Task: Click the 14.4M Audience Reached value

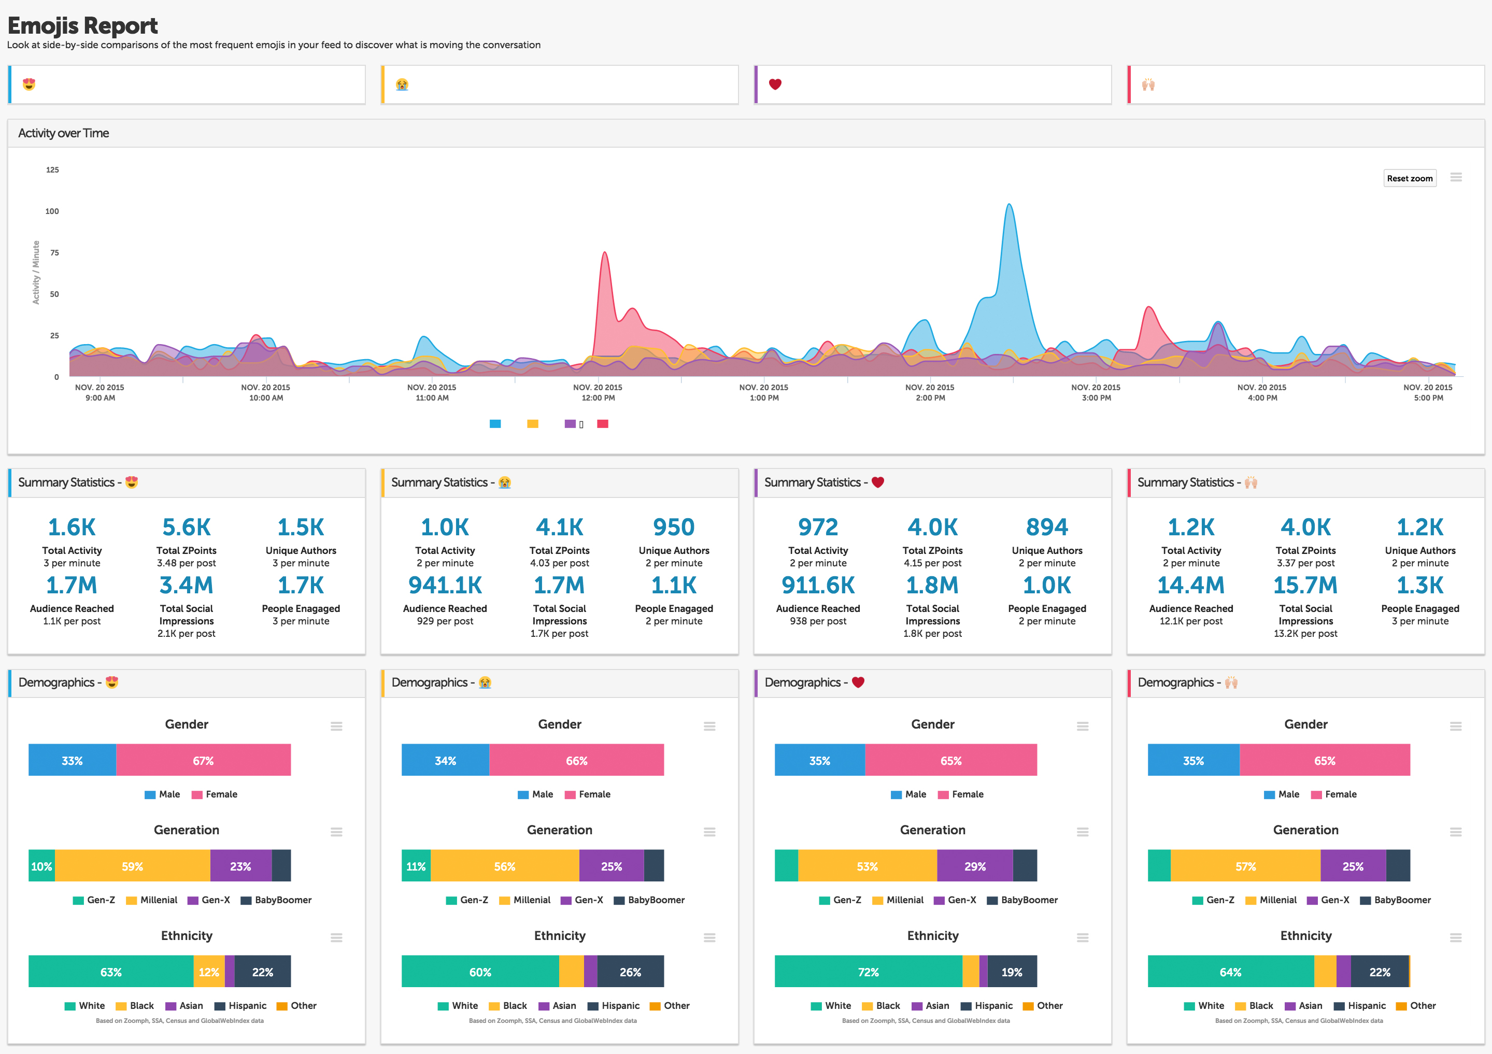Action: 1191,586
